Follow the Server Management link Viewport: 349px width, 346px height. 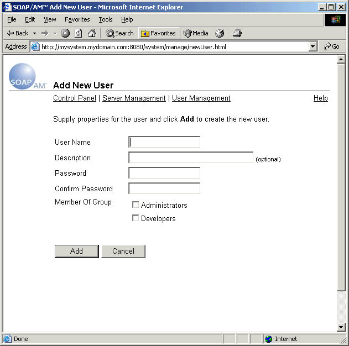click(x=134, y=98)
